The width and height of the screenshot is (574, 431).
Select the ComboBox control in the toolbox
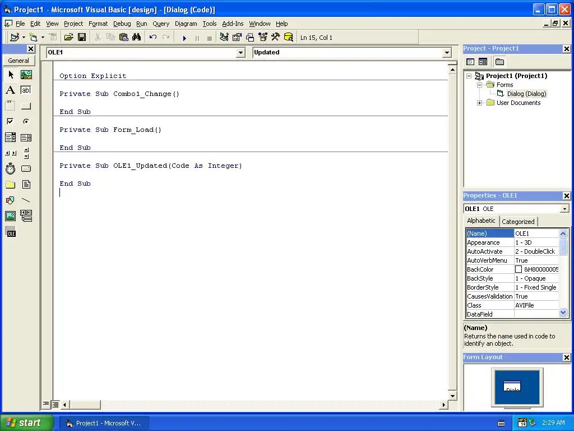click(x=11, y=137)
